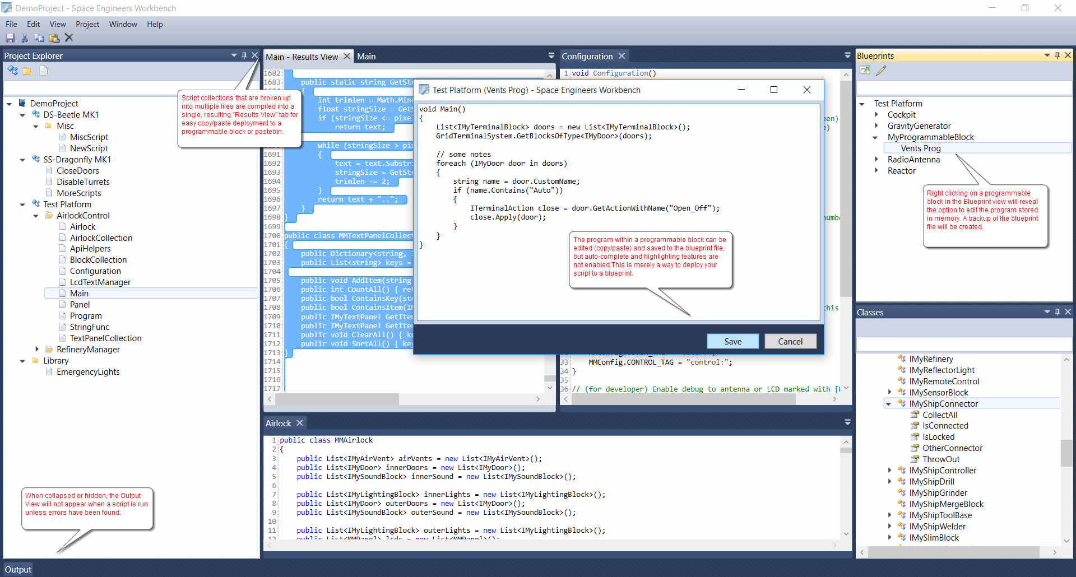Click the pencil edit icon in Blueprints panel
This screenshot has width=1076, height=577.
[x=881, y=70]
